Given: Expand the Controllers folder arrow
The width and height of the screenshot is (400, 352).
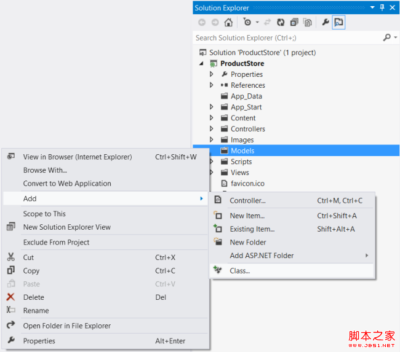Looking at the screenshot, I should pos(212,129).
